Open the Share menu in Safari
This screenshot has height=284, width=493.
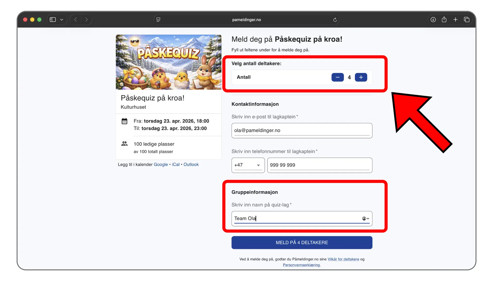(x=444, y=19)
